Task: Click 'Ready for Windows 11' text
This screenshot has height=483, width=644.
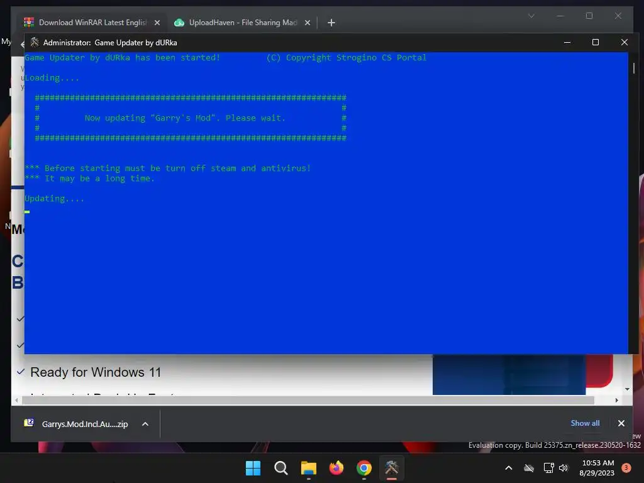Action: pos(96,372)
